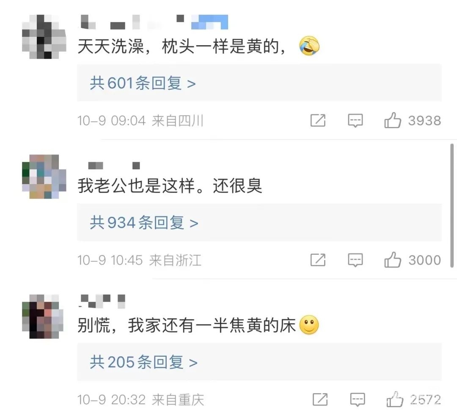Toggle thumbs-up on the 2572-likes comment
This screenshot has height=416, width=457.
[x=395, y=399]
